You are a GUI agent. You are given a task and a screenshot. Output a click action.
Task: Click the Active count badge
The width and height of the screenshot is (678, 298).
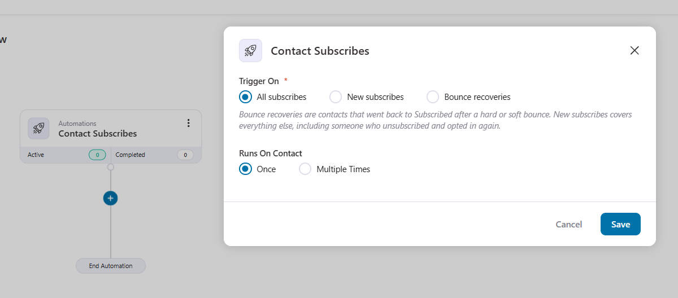click(x=97, y=155)
